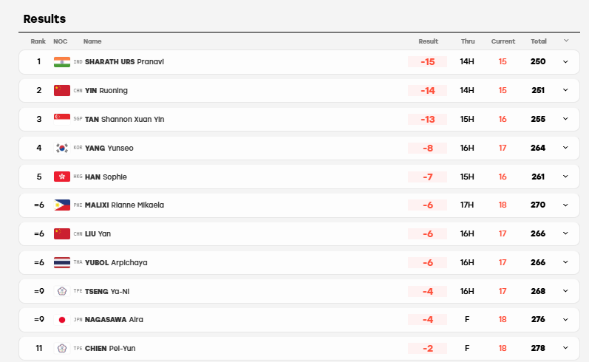Click result -15 for Sharath Urs
Image resolution: width=589 pixels, height=362 pixels.
427,61
